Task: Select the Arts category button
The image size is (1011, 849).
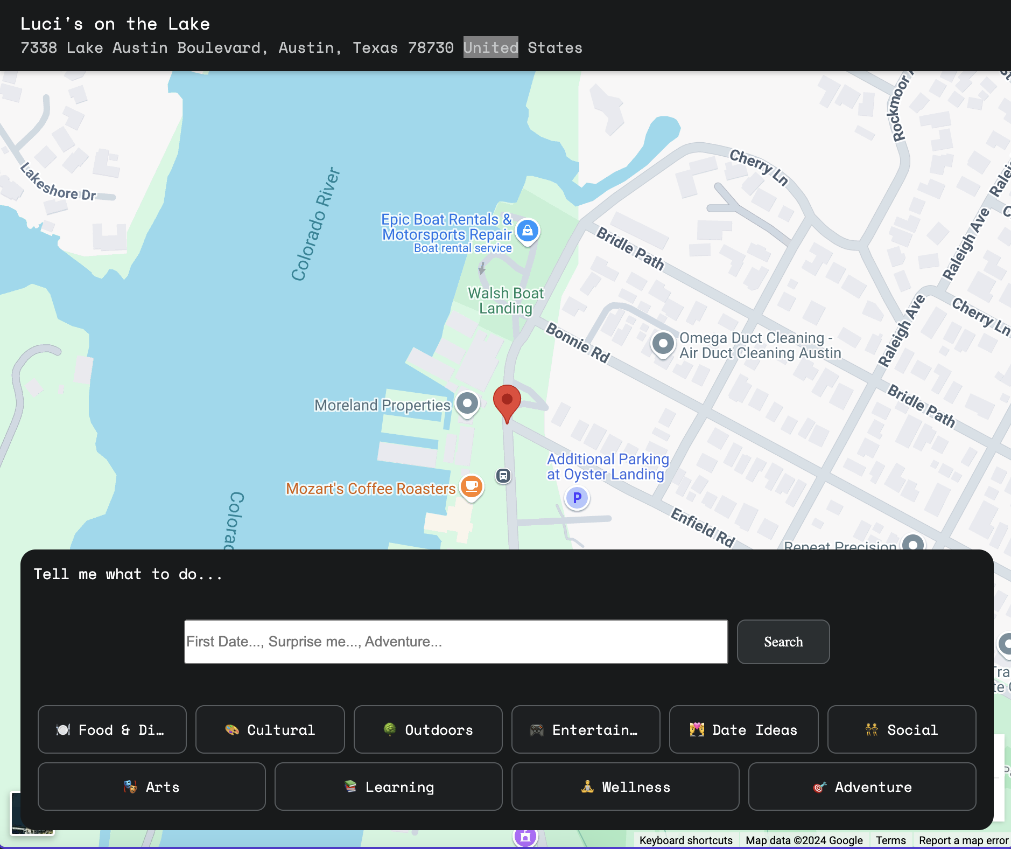Action: tap(152, 787)
